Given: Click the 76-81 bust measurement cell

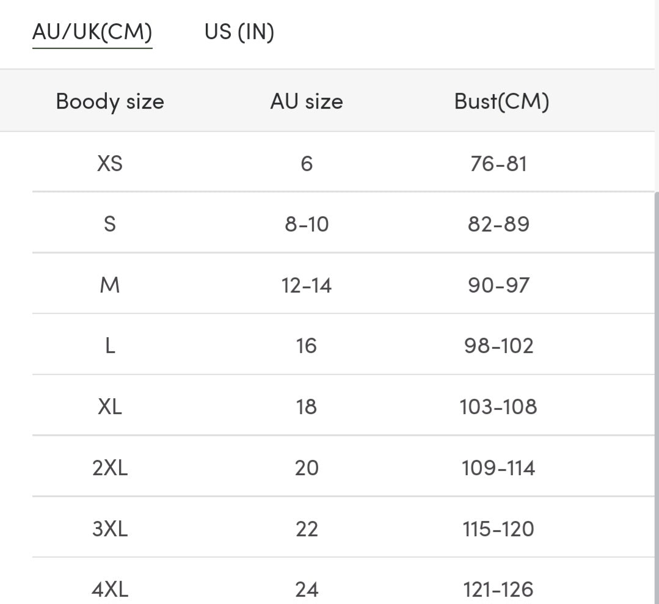Looking at the screenshot, I should 498,164.
